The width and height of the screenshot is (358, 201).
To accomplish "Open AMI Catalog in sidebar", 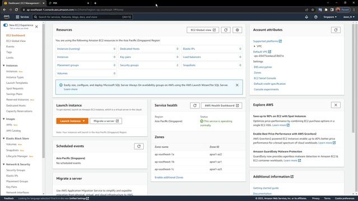I will click(x=13, y=131).
